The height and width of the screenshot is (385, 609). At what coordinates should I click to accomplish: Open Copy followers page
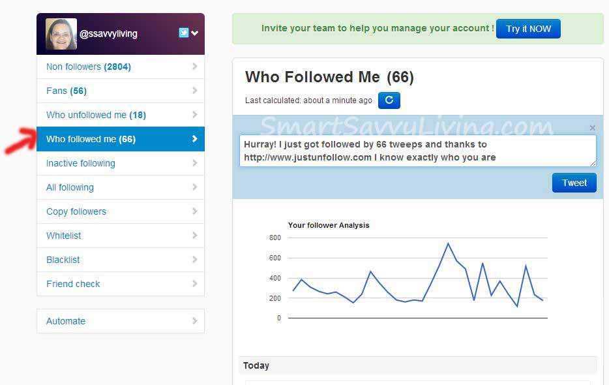[121, 211]
